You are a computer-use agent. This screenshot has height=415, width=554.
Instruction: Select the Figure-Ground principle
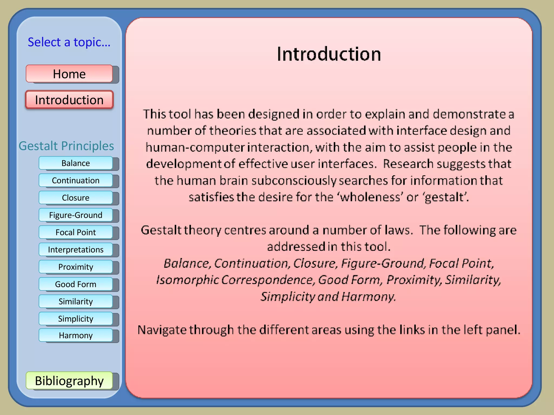click(x=75, y=215)
